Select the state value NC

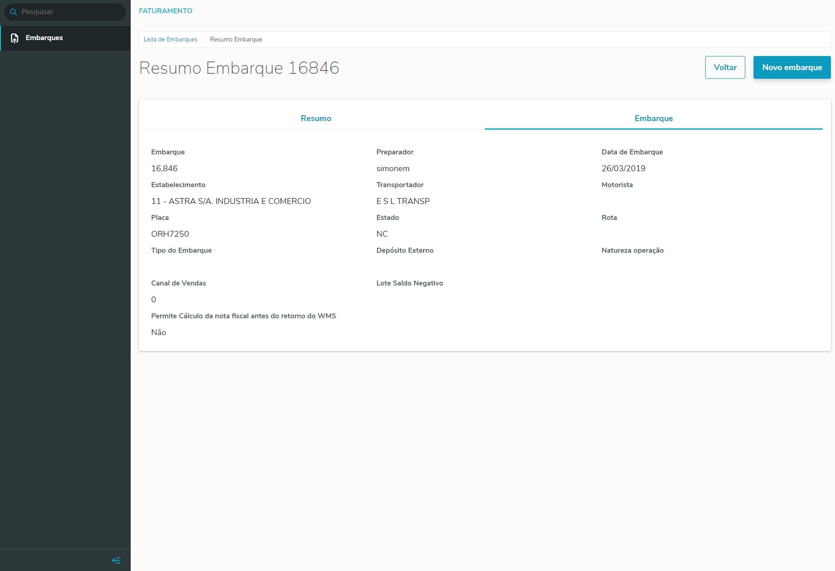pyautogui.click(x=382, y=234)
